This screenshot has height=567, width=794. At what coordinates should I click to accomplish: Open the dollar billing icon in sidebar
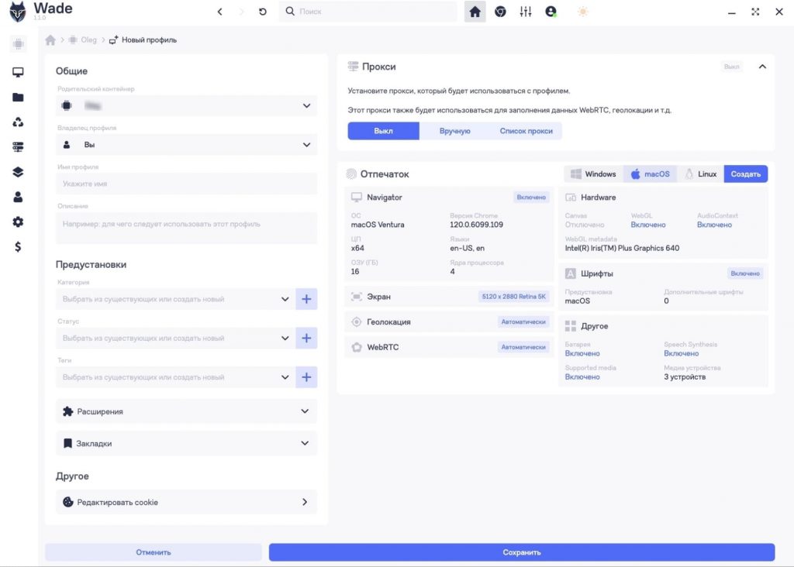18,247
